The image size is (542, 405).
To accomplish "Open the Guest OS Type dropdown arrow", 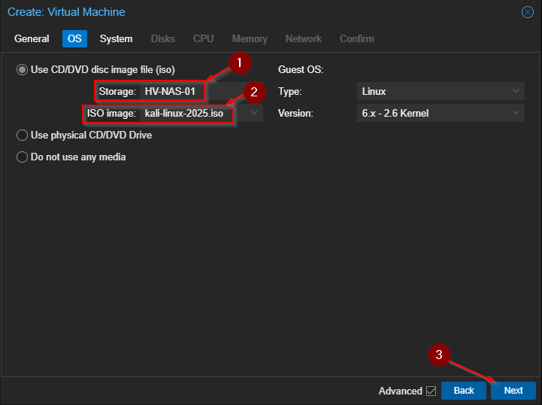I will [x=516, y=91].
